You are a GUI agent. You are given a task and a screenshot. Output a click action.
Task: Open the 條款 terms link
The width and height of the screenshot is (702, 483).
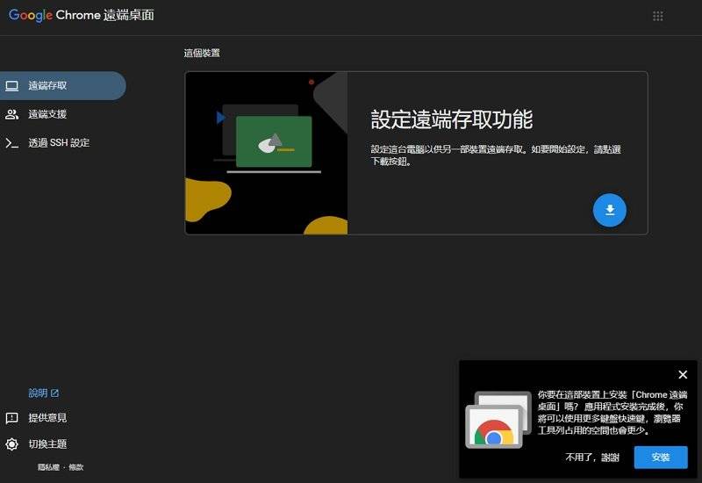76,467
